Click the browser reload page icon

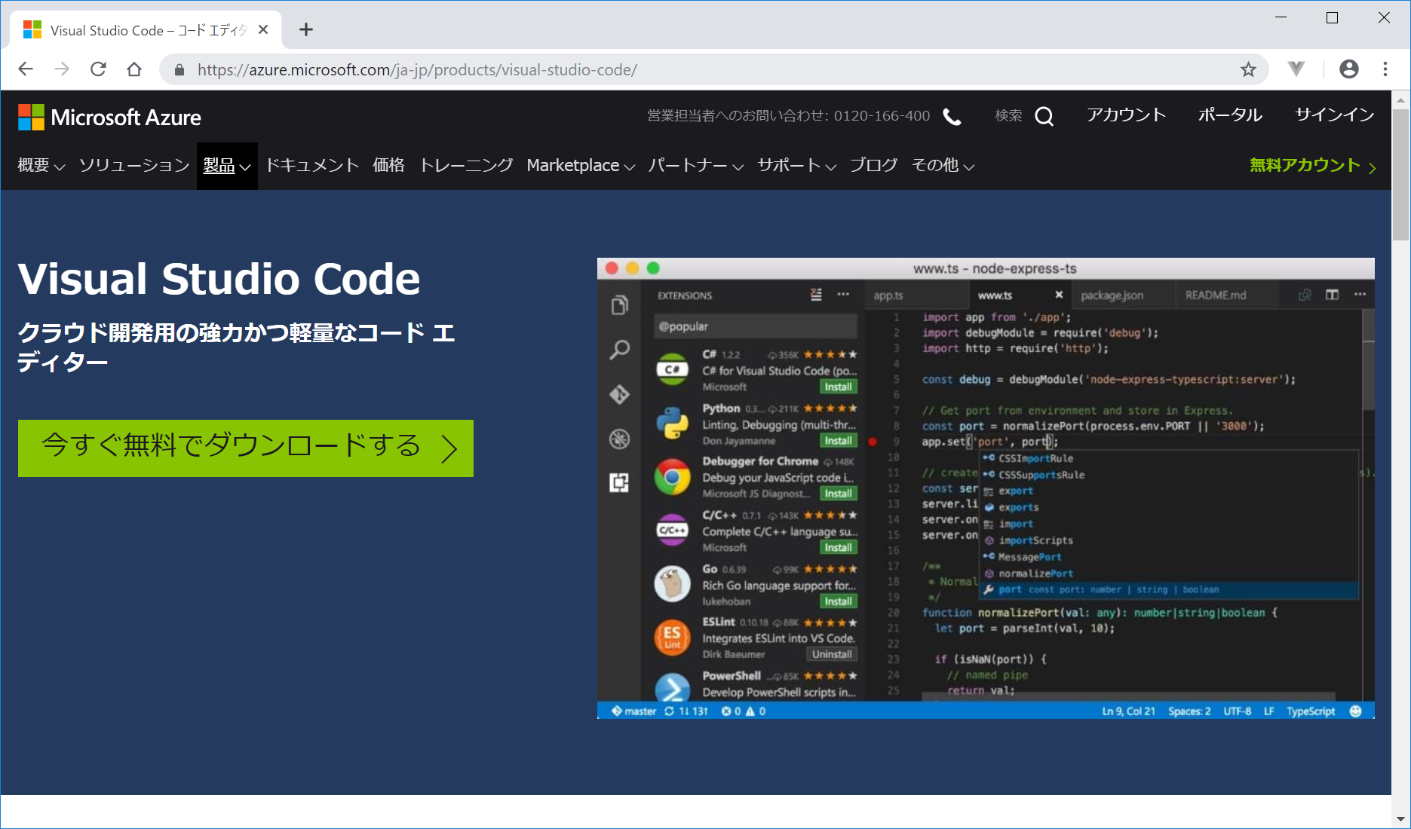pos(98,69)
